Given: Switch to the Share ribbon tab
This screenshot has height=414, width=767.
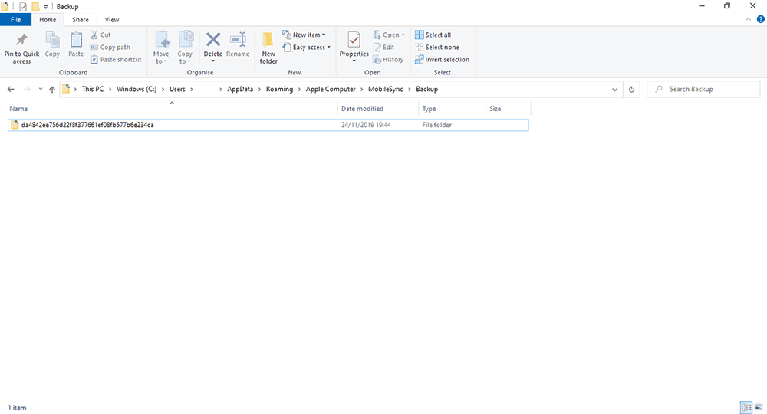Looking at the screenshot, I should pyautogui.click(x=81, y=20).
